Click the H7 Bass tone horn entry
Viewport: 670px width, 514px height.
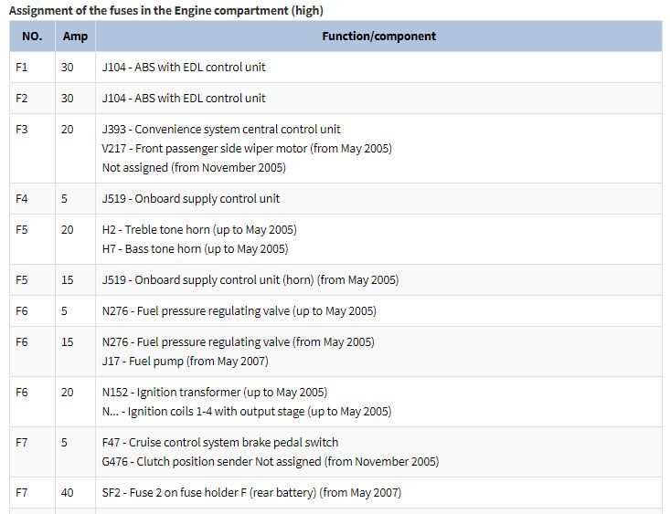pyautogui.click(x=196, y=249)
